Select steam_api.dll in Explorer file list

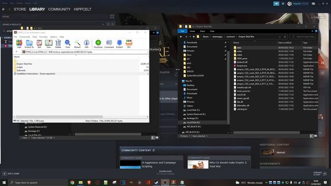(x=243, y=98)
